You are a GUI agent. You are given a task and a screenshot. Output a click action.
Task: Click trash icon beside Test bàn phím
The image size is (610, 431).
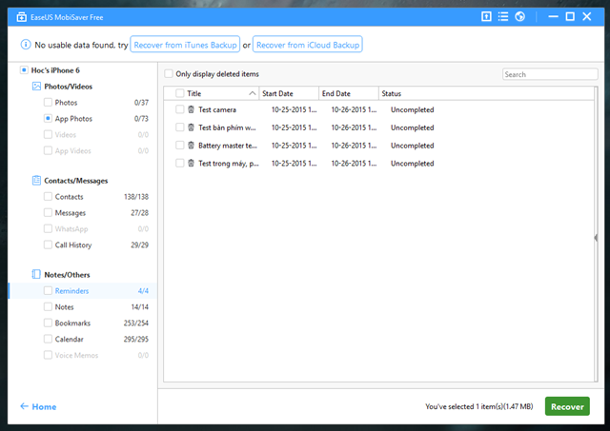191,127
